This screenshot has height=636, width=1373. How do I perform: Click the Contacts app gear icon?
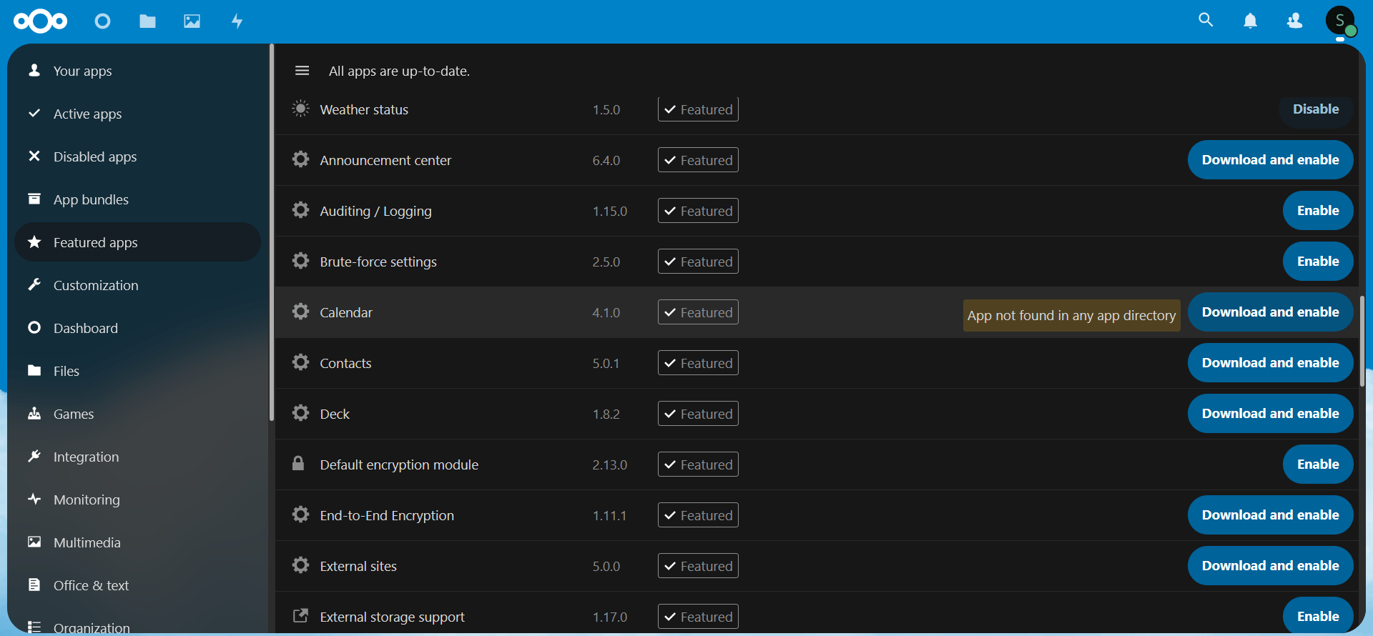click(x=300, y=362)
